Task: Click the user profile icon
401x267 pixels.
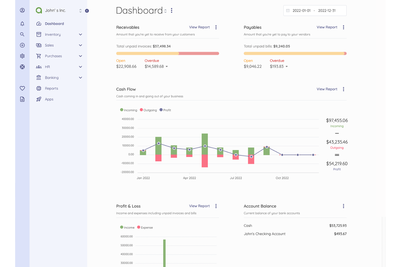Action: 22,10
